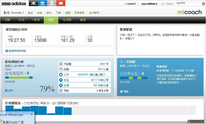Open the adidas Performance three-stripes brand icon
This screenshot has height=124, width=206.
coord(33,3)
